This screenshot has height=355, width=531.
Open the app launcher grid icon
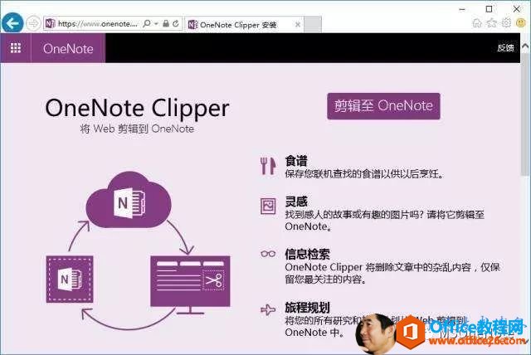[x=16, y=48]
